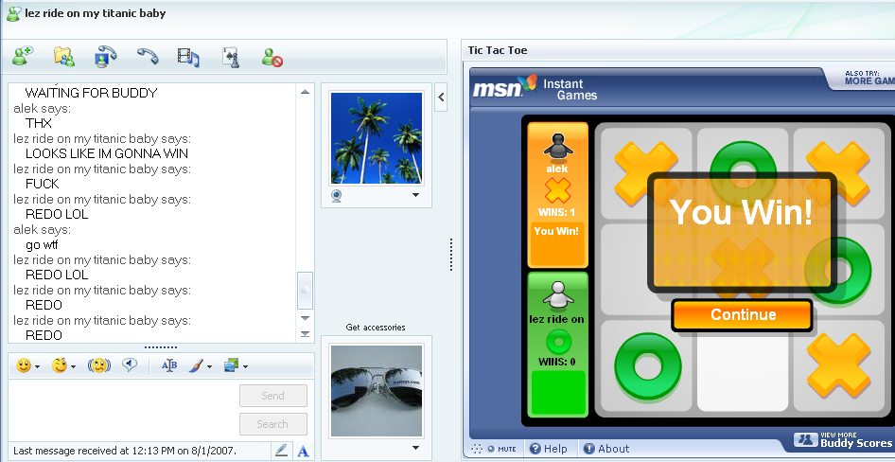
Task: Click the contact icon in title bar
Action: pos(13,13)
